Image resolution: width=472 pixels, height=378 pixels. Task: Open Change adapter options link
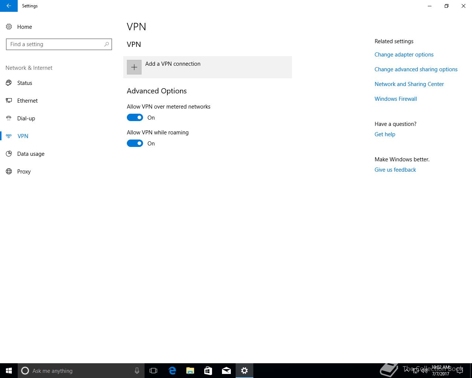[404, 55]
